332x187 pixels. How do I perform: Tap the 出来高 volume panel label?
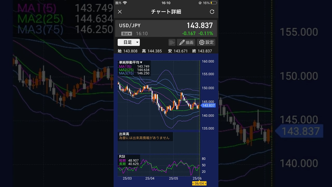click(124, 134)
